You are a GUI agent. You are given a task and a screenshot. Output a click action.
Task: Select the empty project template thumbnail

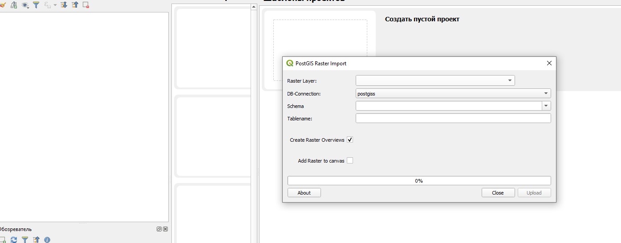coord(320,50)
